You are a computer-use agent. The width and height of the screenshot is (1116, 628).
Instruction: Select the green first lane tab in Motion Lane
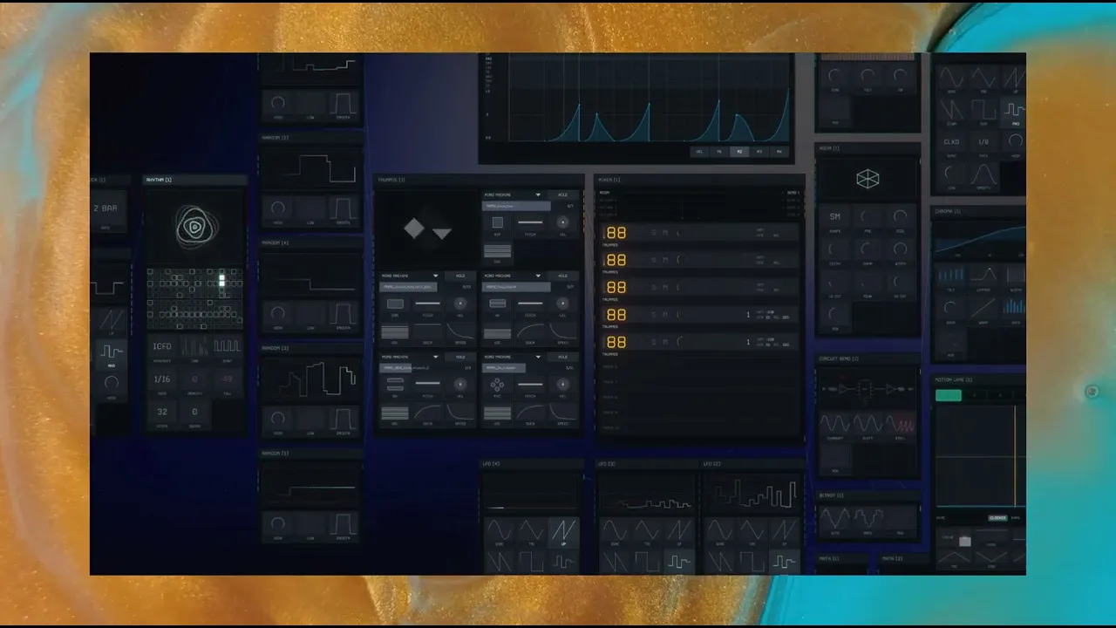tap(949, 395)
